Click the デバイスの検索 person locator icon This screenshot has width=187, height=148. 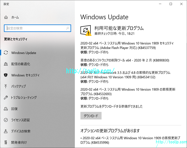click(6, 131)
